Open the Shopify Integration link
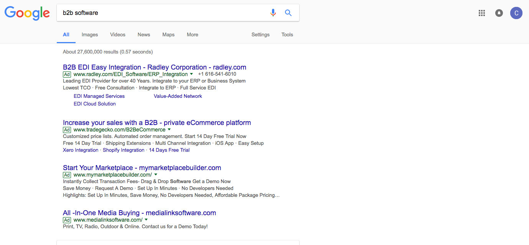The height and width of the screenshot is (245, 529). point(124,150)
